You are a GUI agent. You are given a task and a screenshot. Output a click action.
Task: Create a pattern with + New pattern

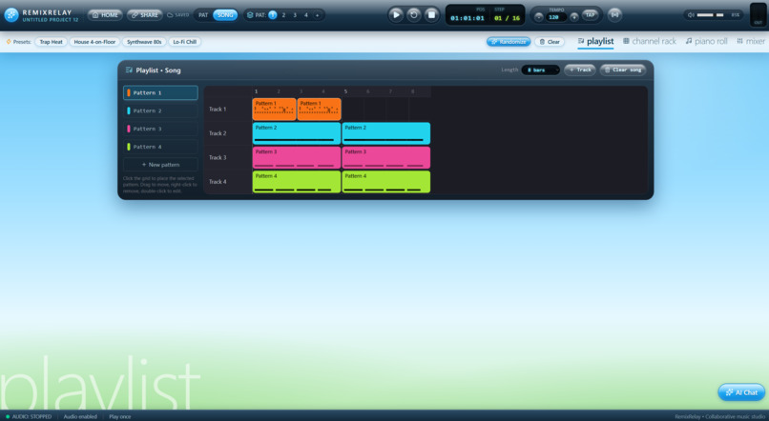tap(160, 165)
